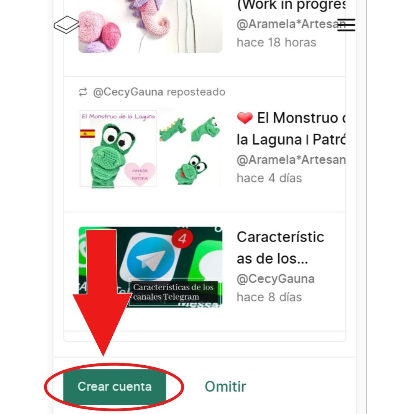Screen dimensions: 414x414
Task: Click the Crear cuenta button
Action: [x=114, y=386]
